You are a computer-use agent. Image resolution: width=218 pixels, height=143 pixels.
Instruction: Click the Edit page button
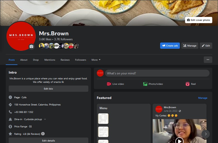(206, 46)
